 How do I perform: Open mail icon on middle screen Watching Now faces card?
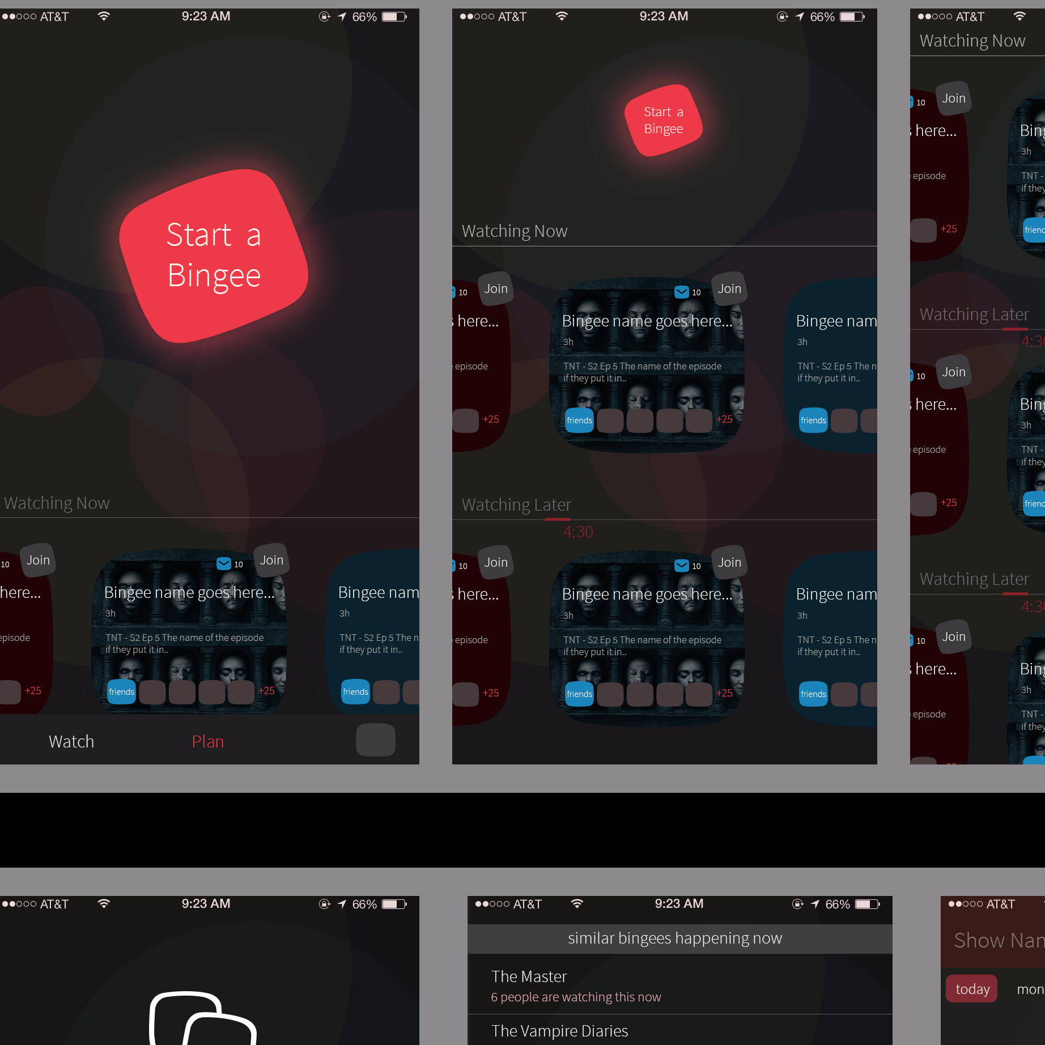pos(682,292)
